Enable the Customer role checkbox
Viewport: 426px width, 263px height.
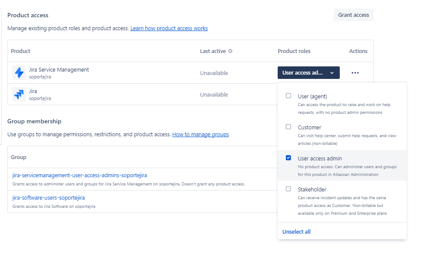pyautogui.click(x=288, y=127)
